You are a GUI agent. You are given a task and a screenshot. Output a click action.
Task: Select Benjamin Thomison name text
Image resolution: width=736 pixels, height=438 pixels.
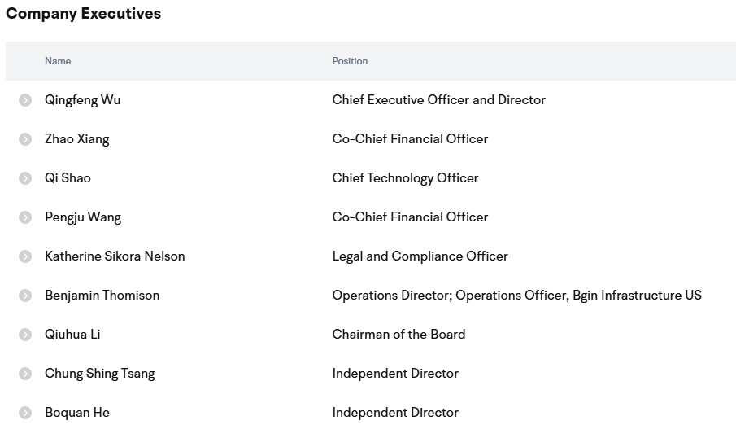(102, 296)
